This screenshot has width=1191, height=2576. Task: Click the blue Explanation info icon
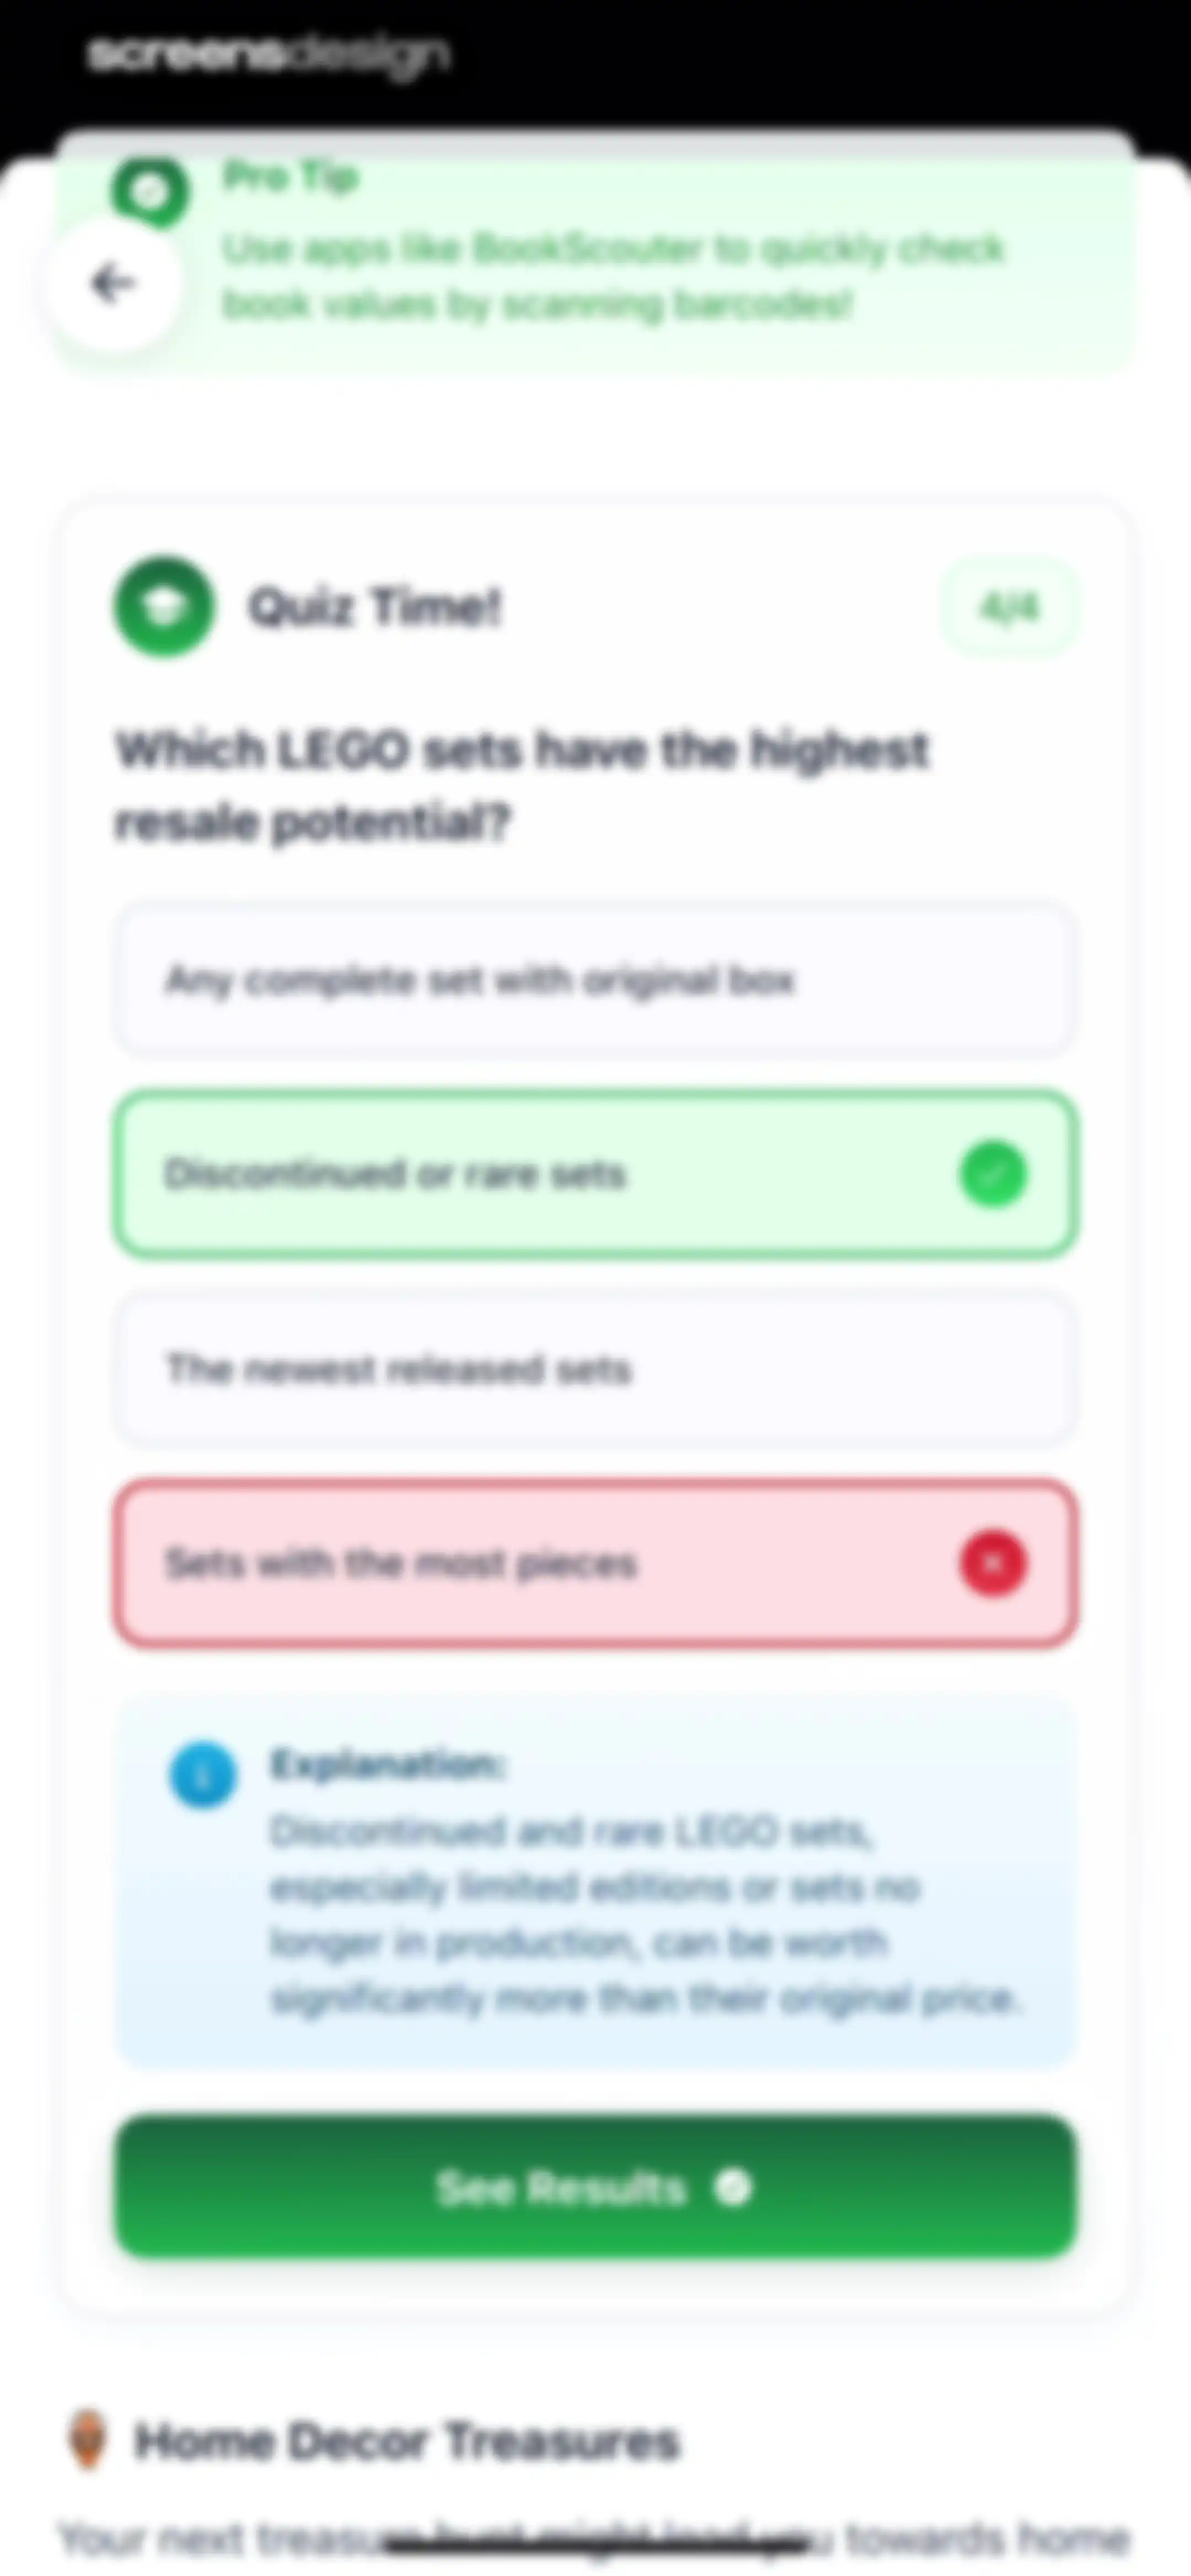pos(203,1776)
